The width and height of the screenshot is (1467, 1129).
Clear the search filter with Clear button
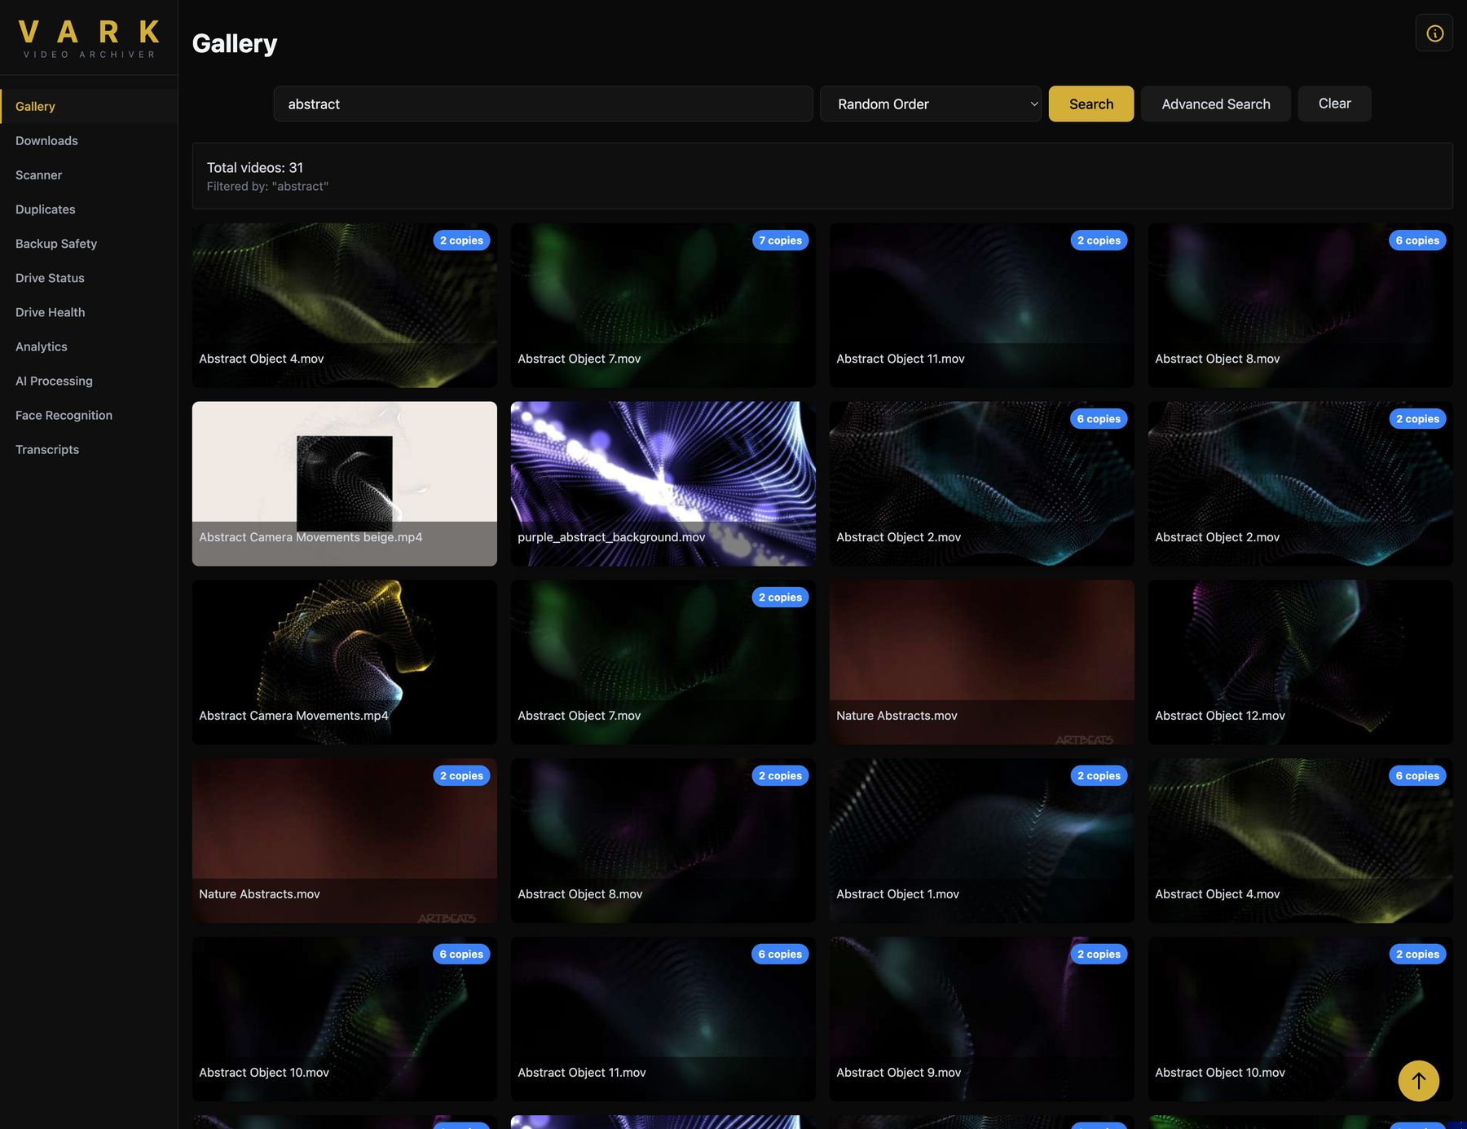(x=1334, y=104)
